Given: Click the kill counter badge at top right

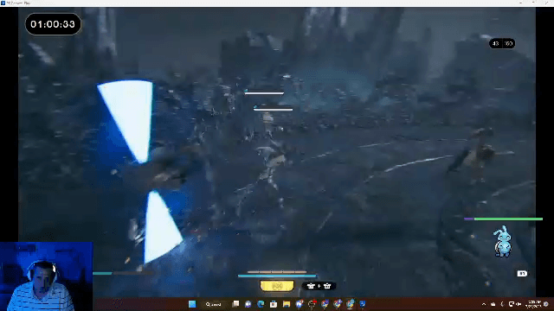Looking at the screenshot, I should coord(502,43).
